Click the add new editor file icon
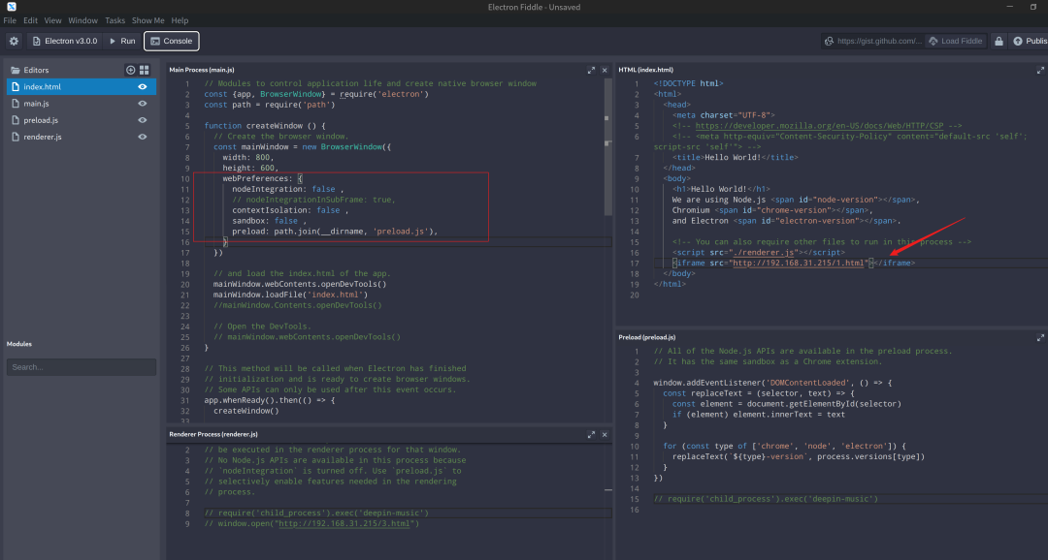Screen dimensions: 1048x560 [x=131, y=70]
